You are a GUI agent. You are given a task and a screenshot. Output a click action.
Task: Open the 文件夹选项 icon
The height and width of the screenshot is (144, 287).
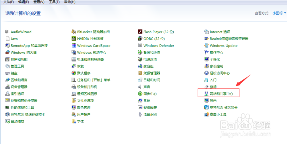click(x=74, y=101)
